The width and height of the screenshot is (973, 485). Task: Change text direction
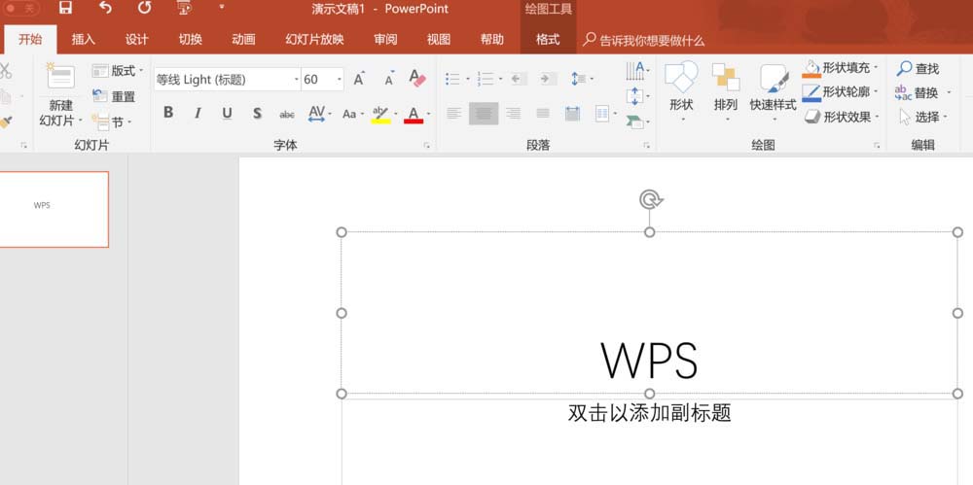click(637, 71)
